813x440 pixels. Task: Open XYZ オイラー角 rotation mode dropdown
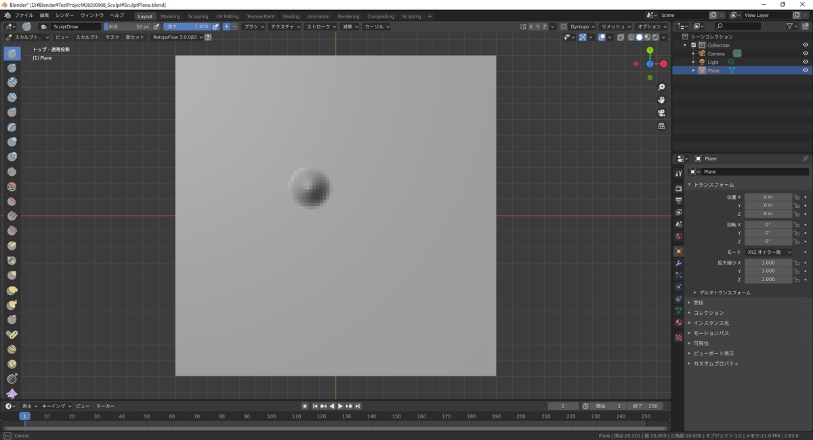click(x=769, y=252)
